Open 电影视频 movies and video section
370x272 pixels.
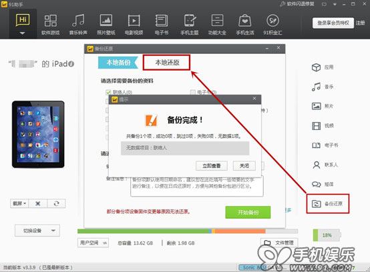134,25
